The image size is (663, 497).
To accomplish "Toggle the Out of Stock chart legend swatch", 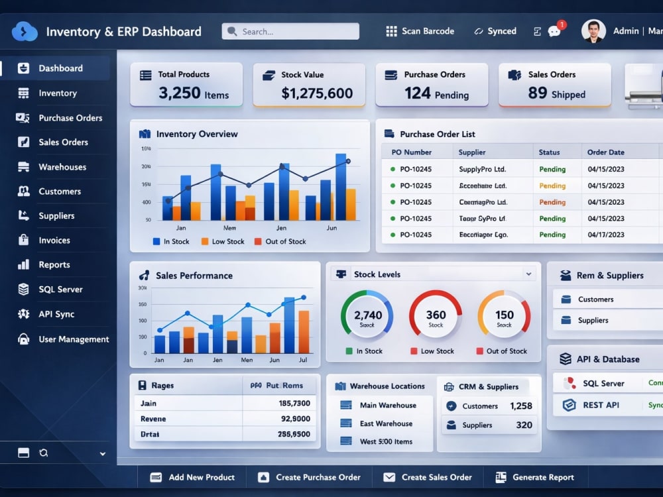I will tap(258, 241).
